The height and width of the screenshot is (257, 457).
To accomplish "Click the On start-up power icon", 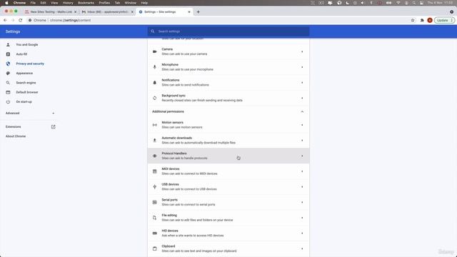I will tap(8, 101).
